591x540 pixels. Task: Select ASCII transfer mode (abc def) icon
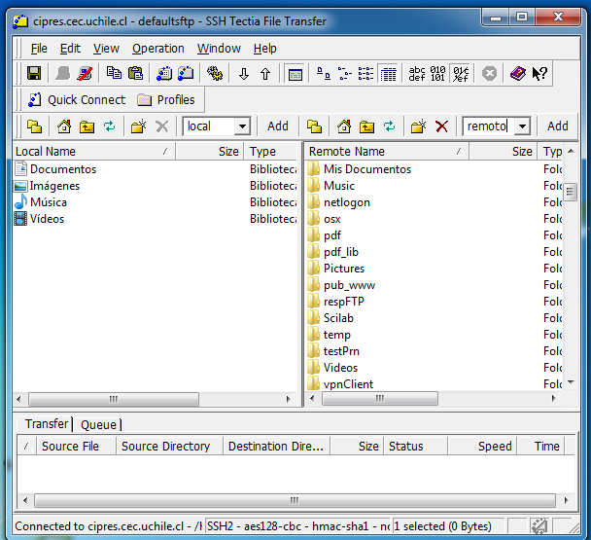[417, 74]
